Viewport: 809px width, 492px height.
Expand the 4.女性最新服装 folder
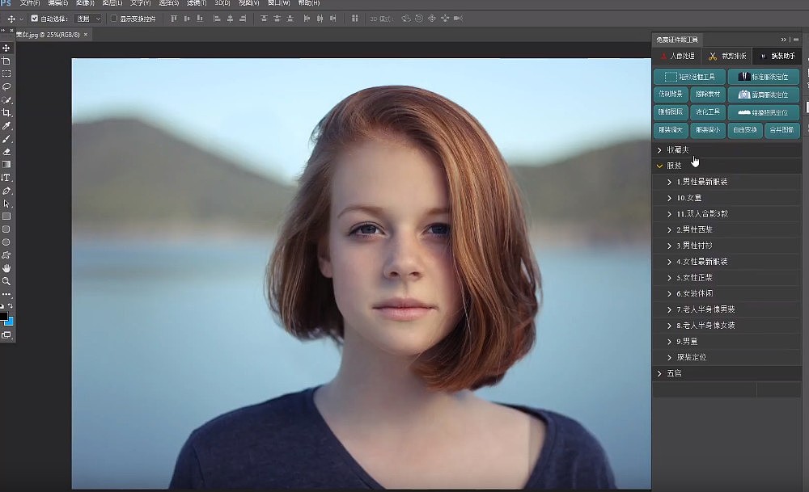coord(669,262)
